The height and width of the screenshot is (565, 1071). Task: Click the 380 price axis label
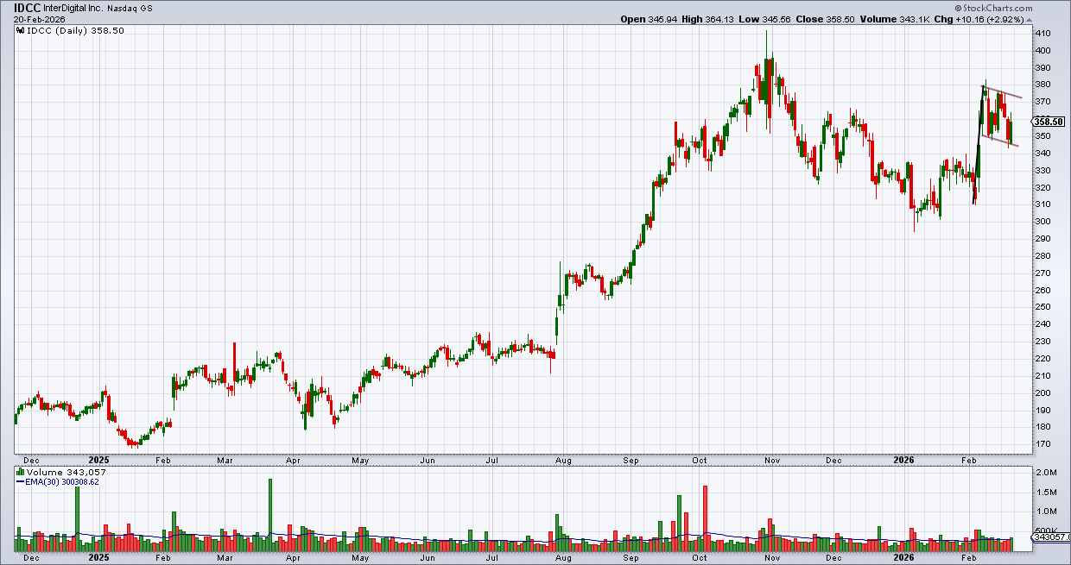click(1042, 85)
